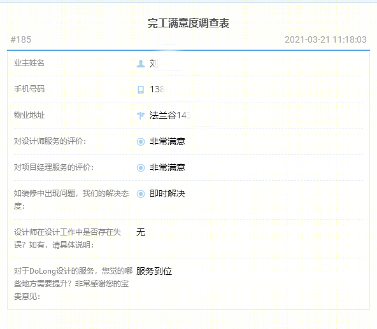Click the 对于DoLong设计的服务 question text
The image size is (377, 329).
(x=73, y=284)
